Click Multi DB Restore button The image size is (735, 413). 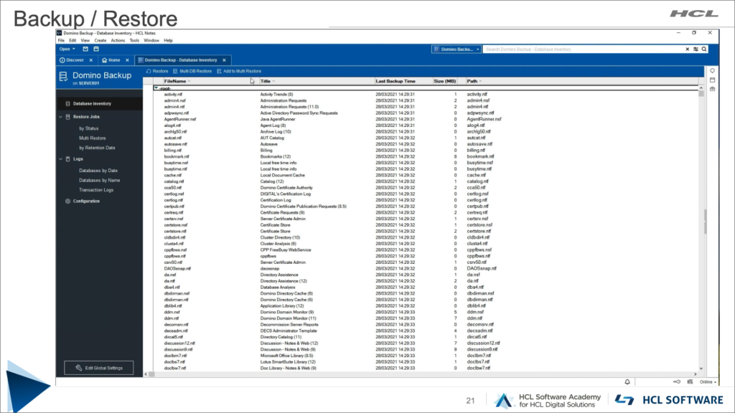point(192,71)
